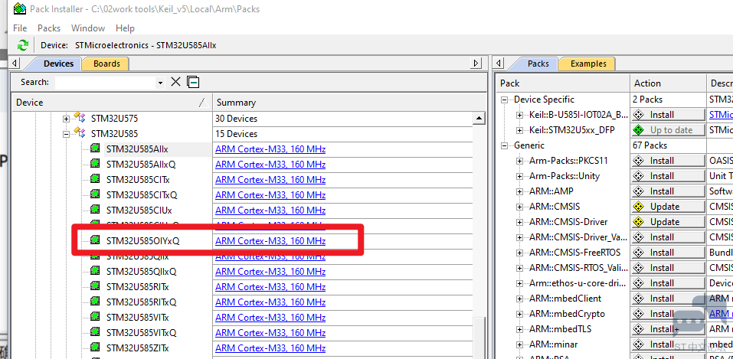Viewport: 733px width, 359px height.
Task: Install the Keil::B-U585I-IOT02A_B pack
Action: point(668,115)
